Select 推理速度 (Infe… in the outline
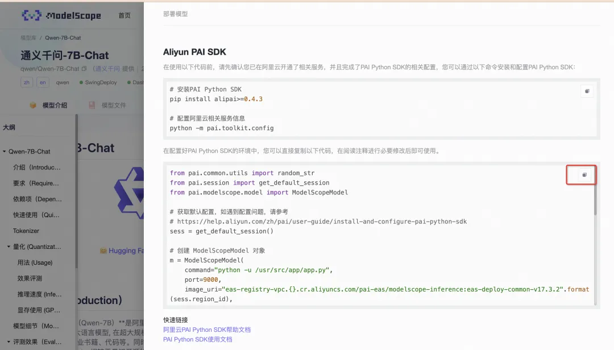This screenshot has height=350, width=614. [39, 294]
